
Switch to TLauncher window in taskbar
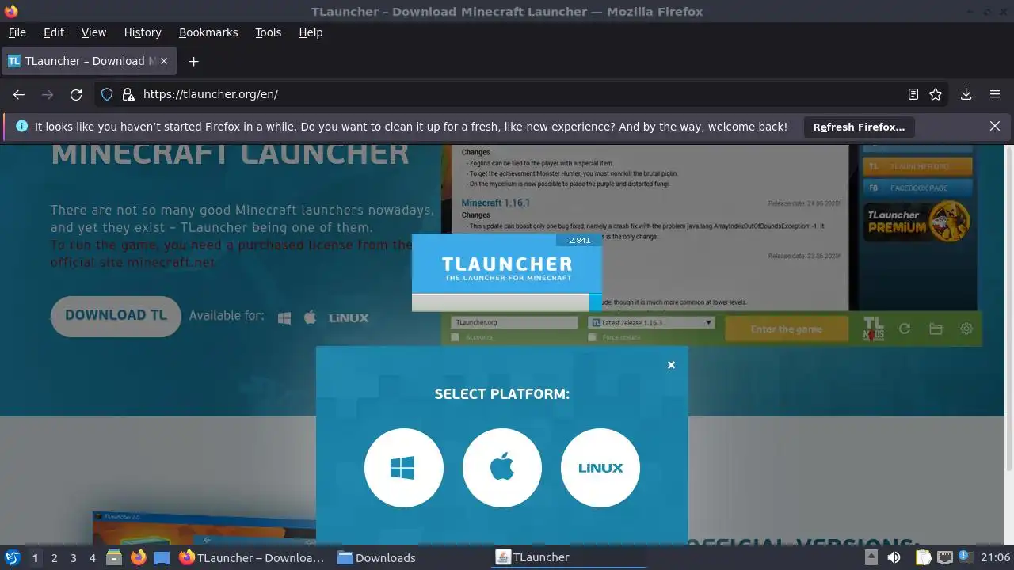[569, 557]
